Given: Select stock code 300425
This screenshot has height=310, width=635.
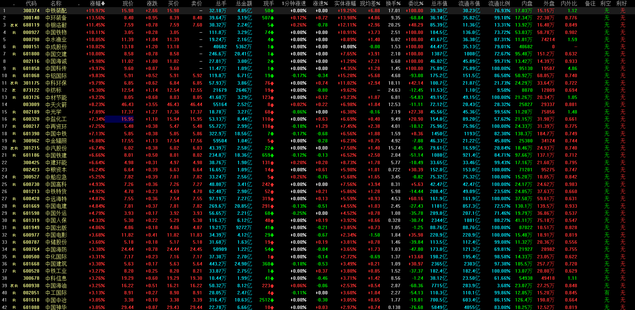Looking at the screenshot, I should pyautogui.click(x=31, y=162).
